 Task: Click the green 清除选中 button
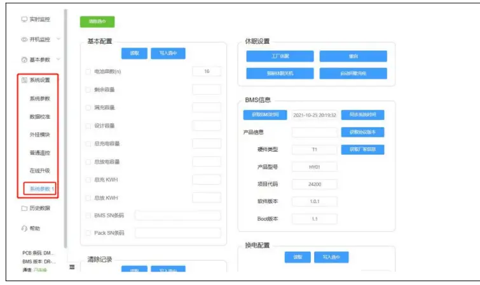[97, 22]
